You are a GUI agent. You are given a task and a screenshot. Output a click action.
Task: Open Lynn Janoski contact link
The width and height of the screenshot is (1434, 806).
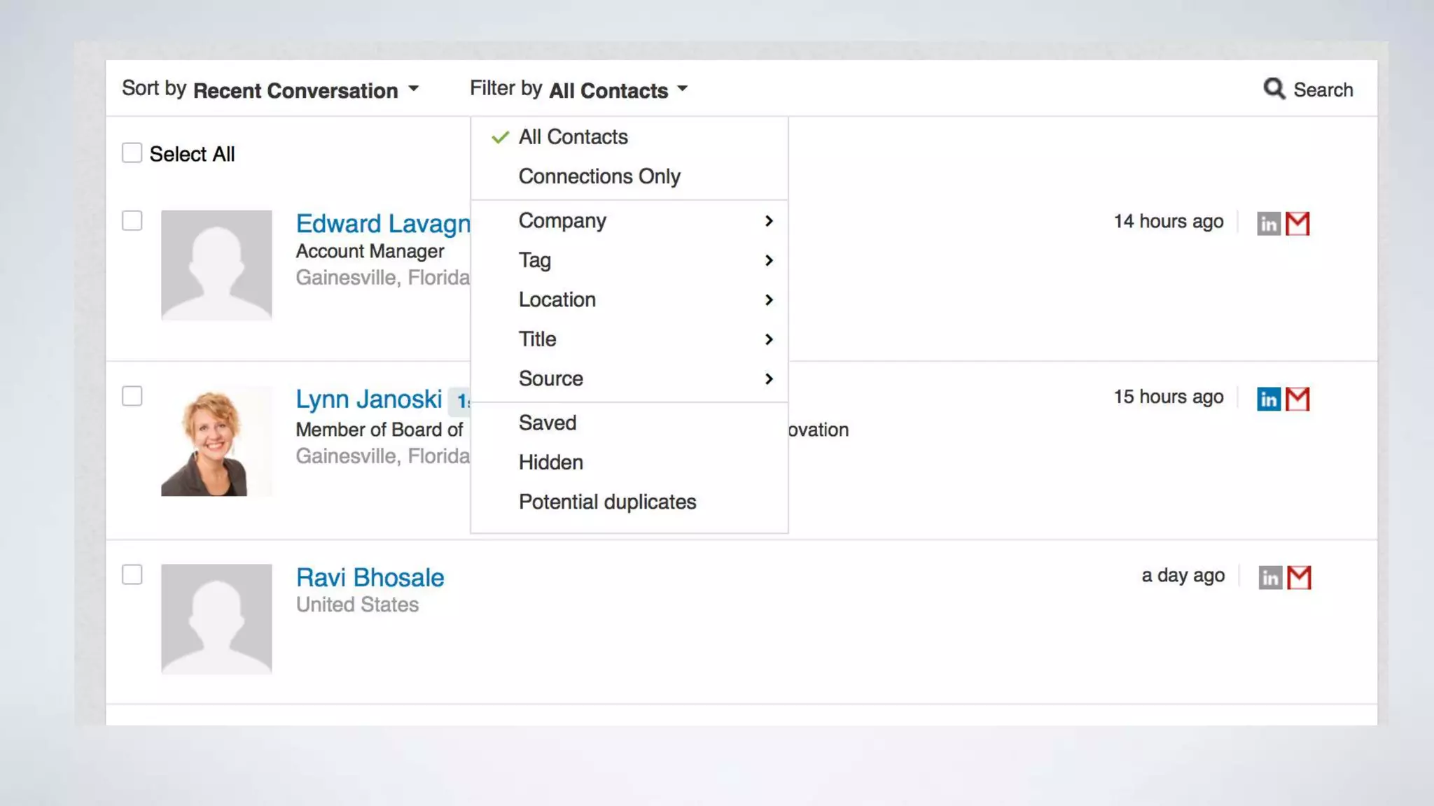368,399
